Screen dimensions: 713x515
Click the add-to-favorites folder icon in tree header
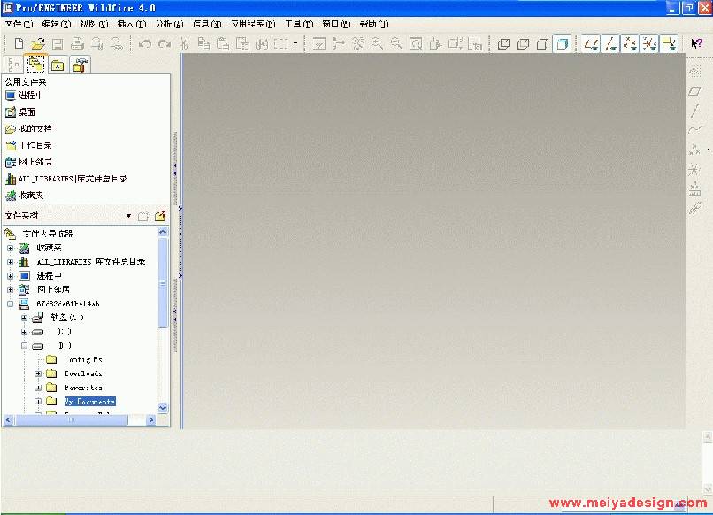pos(160,216)
